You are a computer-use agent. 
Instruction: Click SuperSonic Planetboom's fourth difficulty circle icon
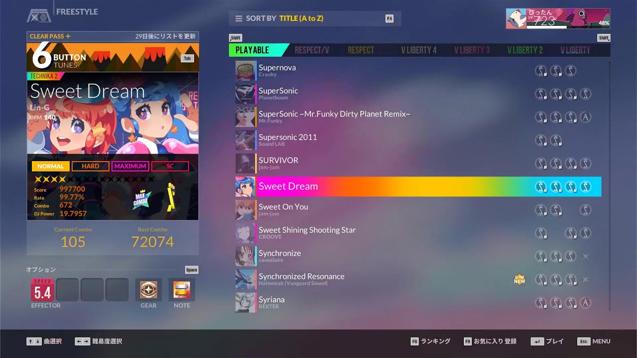tap(586, 94)
